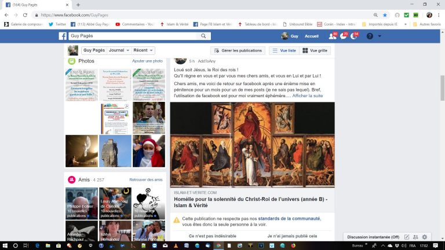Open VLC cone icon in taskbar
This screenshot has width=445, height=250.
176,245
